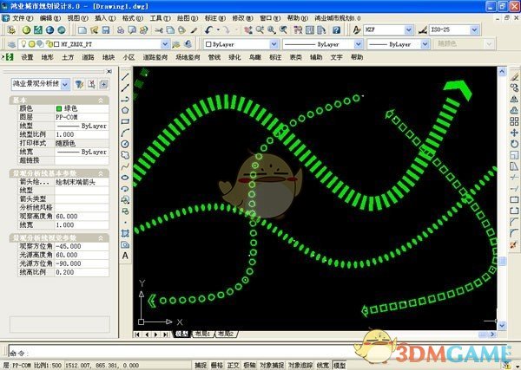Select the ellipse tool
The height and width of the screenshot is (370, 521).
[x=125, y=178]
